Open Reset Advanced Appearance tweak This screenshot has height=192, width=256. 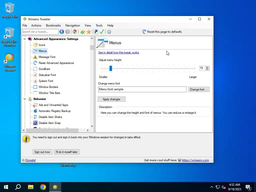tap(56, 63)
